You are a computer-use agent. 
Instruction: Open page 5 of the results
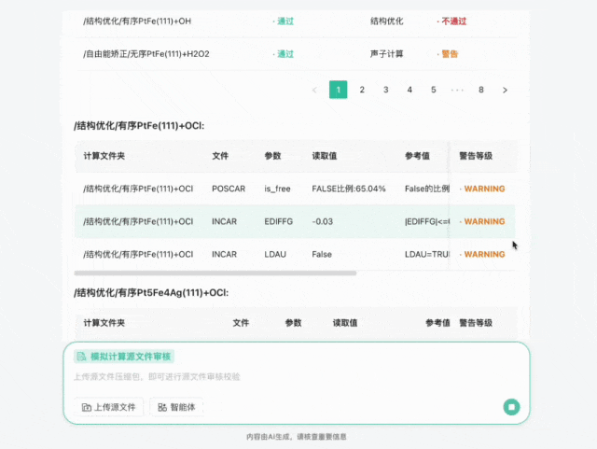434,90
